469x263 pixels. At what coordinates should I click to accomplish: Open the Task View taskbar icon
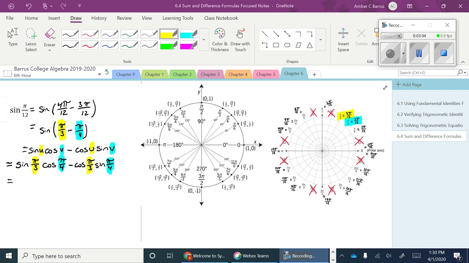(170, 256)
